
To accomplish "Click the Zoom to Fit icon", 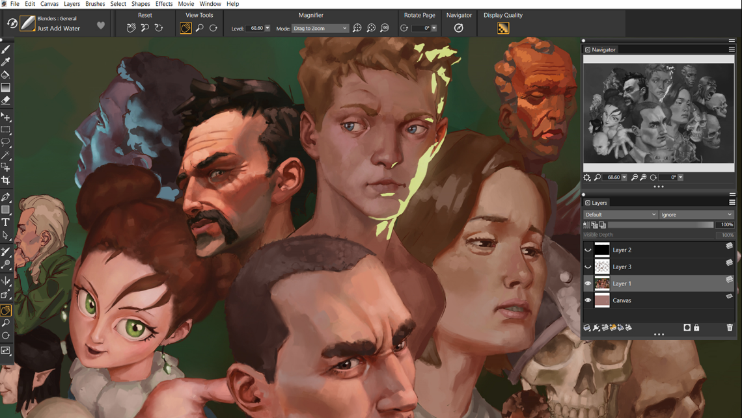I will pyautogui.click(x=357, y=28).
